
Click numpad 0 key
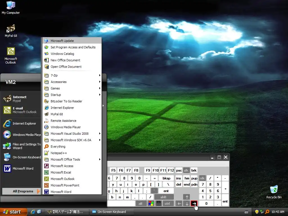point(206,204)
